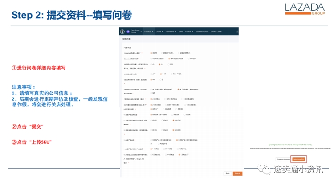Select the 否 radio for question 5
Viewport: 334px width, 184px height.
(161, 80)
